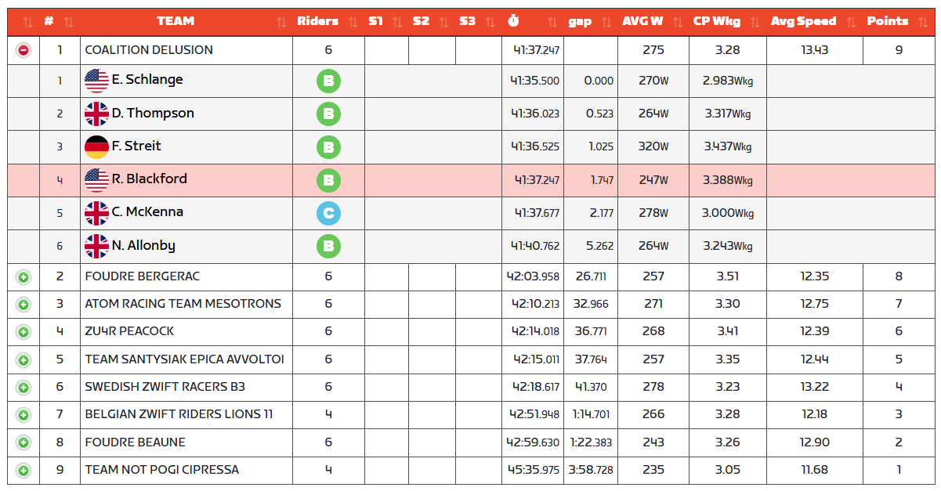Screen dimensions: 941x491
Task: Expand the ZU4R PEACOCK team row
Action: tap(24, 331)
